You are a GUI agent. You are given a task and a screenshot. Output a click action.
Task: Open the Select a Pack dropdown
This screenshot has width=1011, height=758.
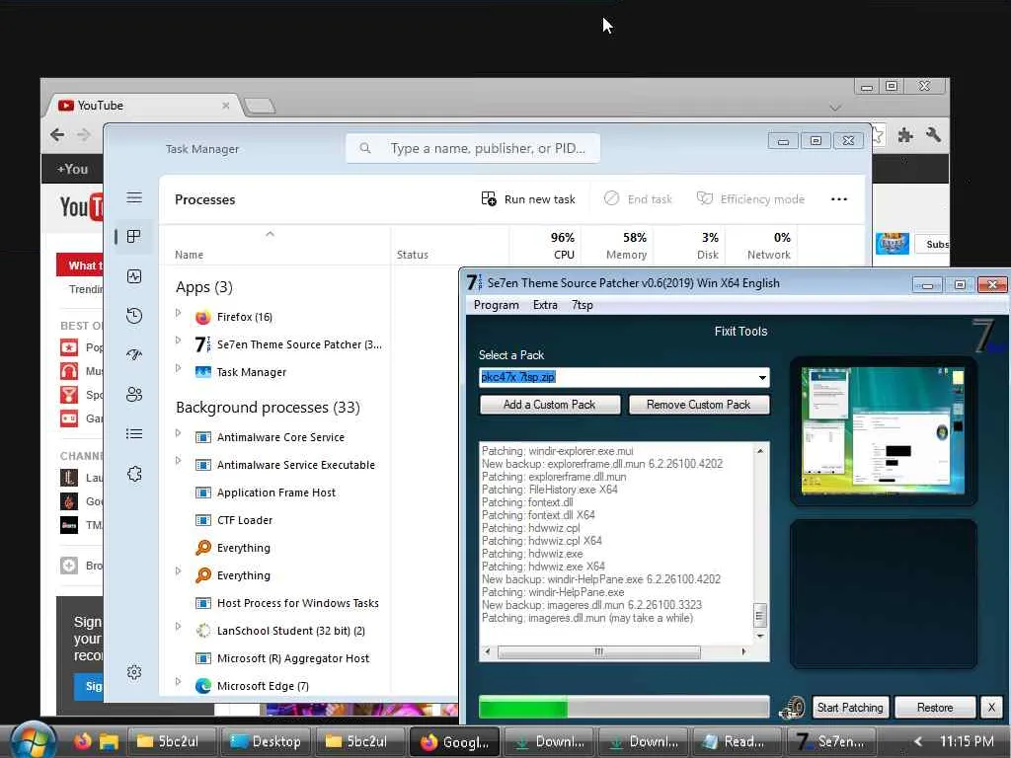[x=762, y=378]
